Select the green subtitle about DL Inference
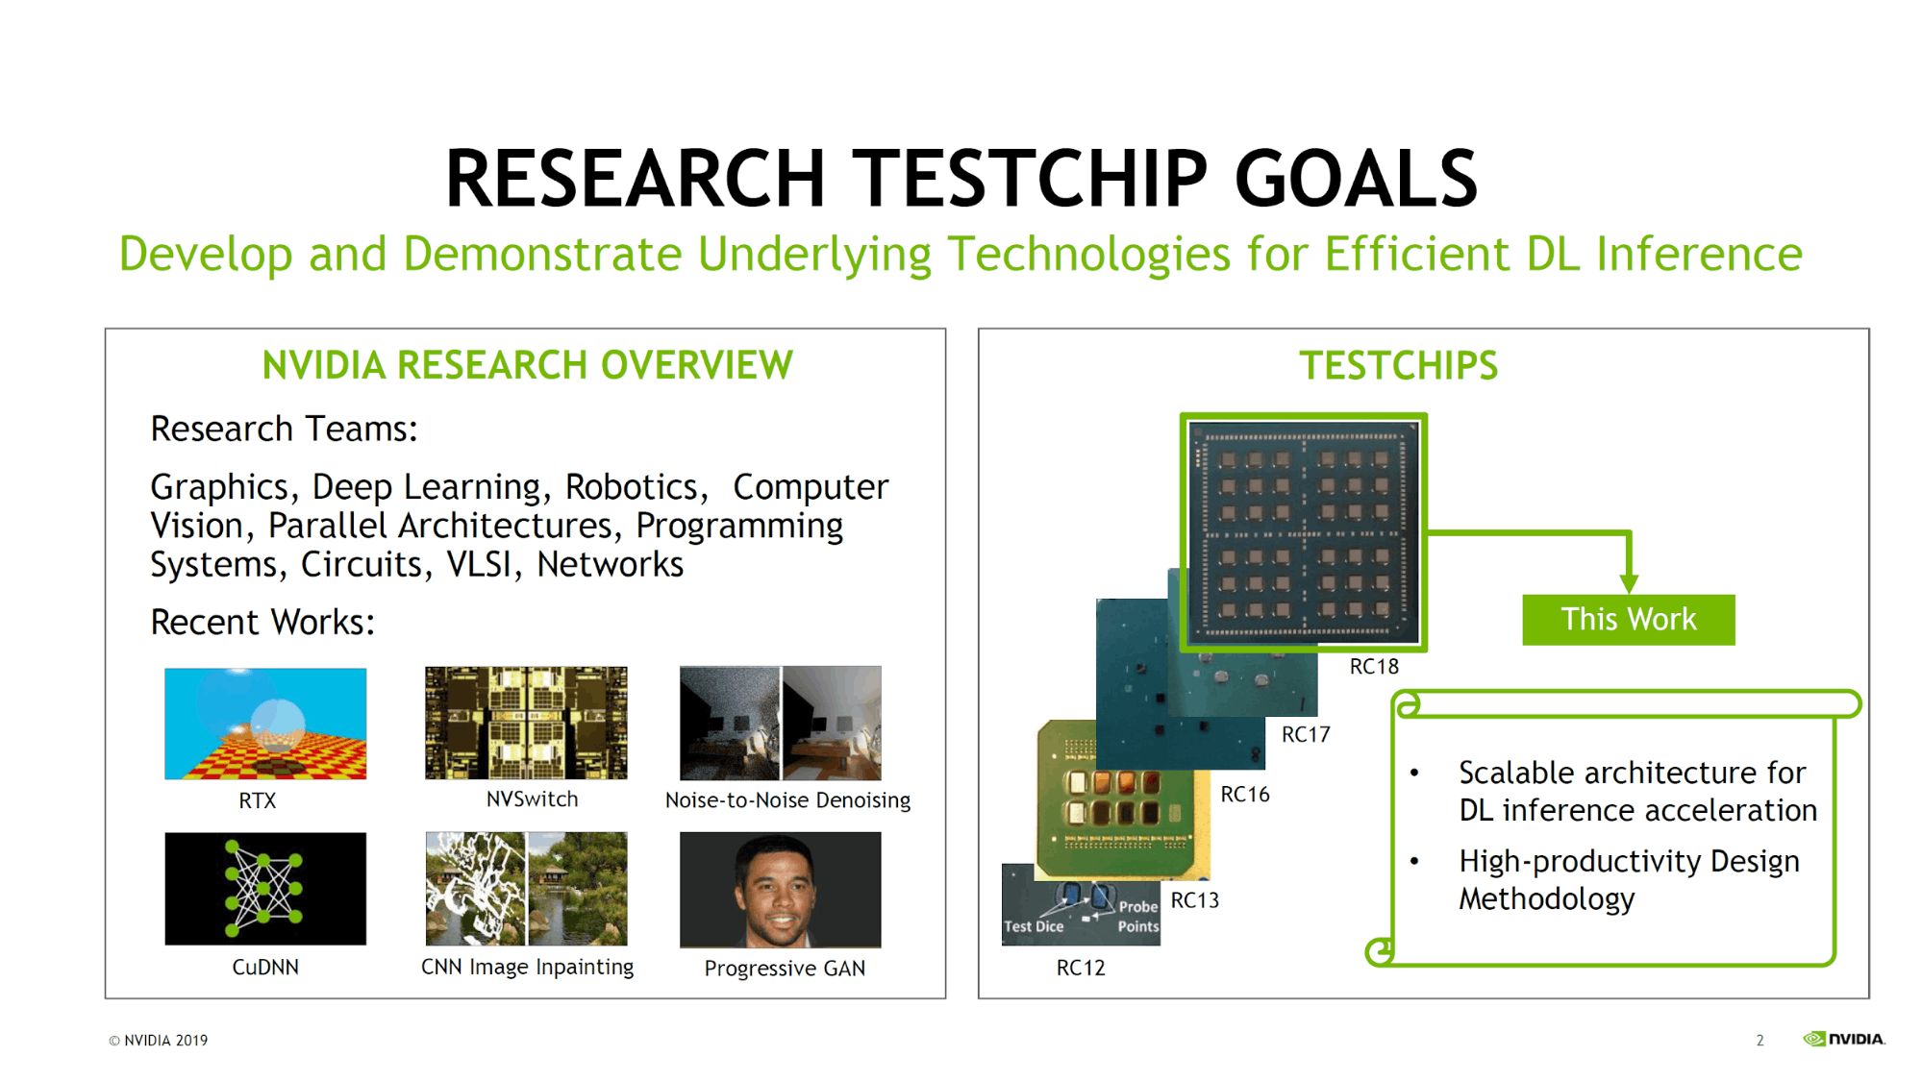This screenshot has height=1081, width=1922. (961, 255)
